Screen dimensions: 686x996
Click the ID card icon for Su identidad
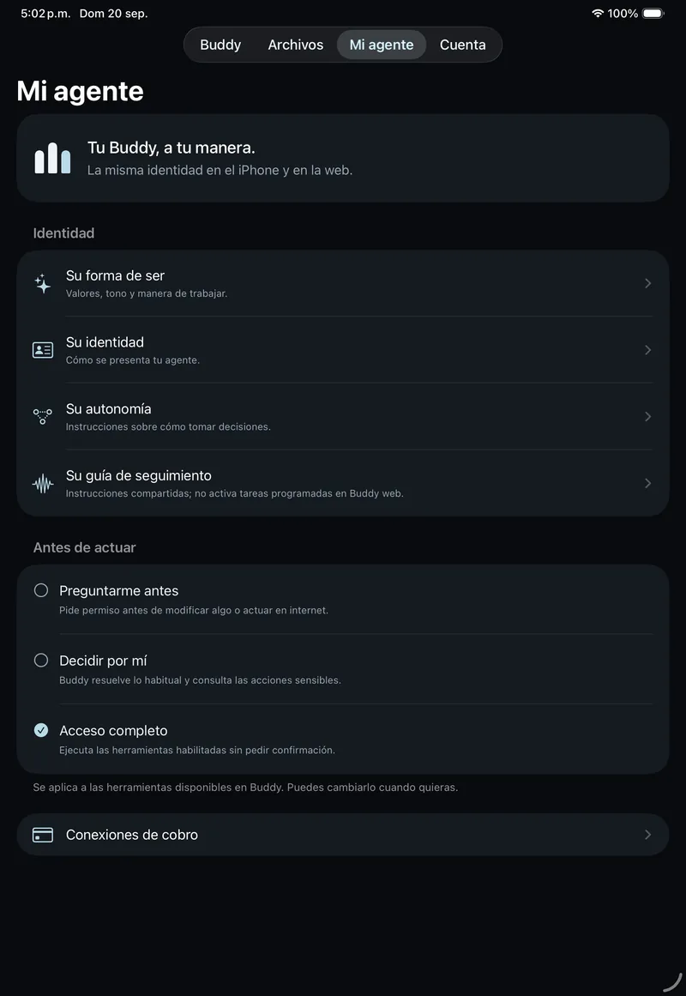(x=43, y=350)
